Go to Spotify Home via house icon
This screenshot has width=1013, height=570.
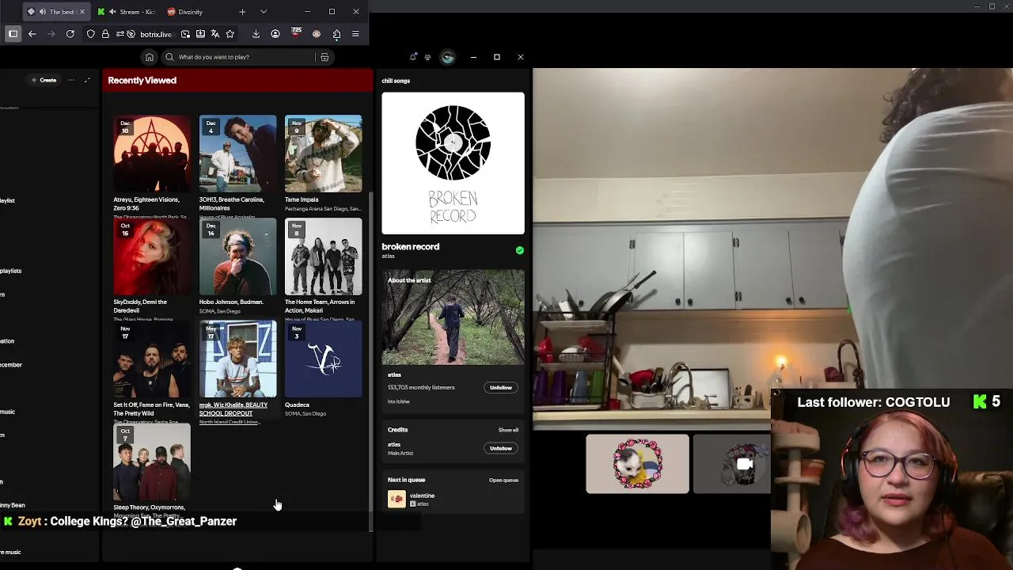149,57
